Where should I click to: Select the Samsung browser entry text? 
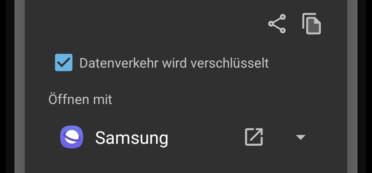click(132, 138)
